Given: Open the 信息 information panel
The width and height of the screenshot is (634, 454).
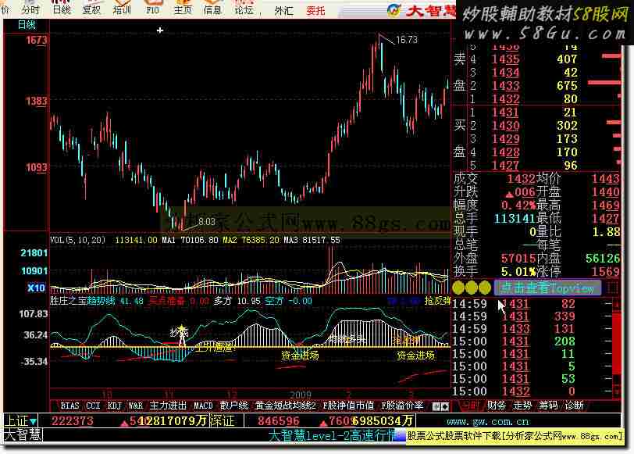Looking at the screenshot, I should tap(212, 8).
